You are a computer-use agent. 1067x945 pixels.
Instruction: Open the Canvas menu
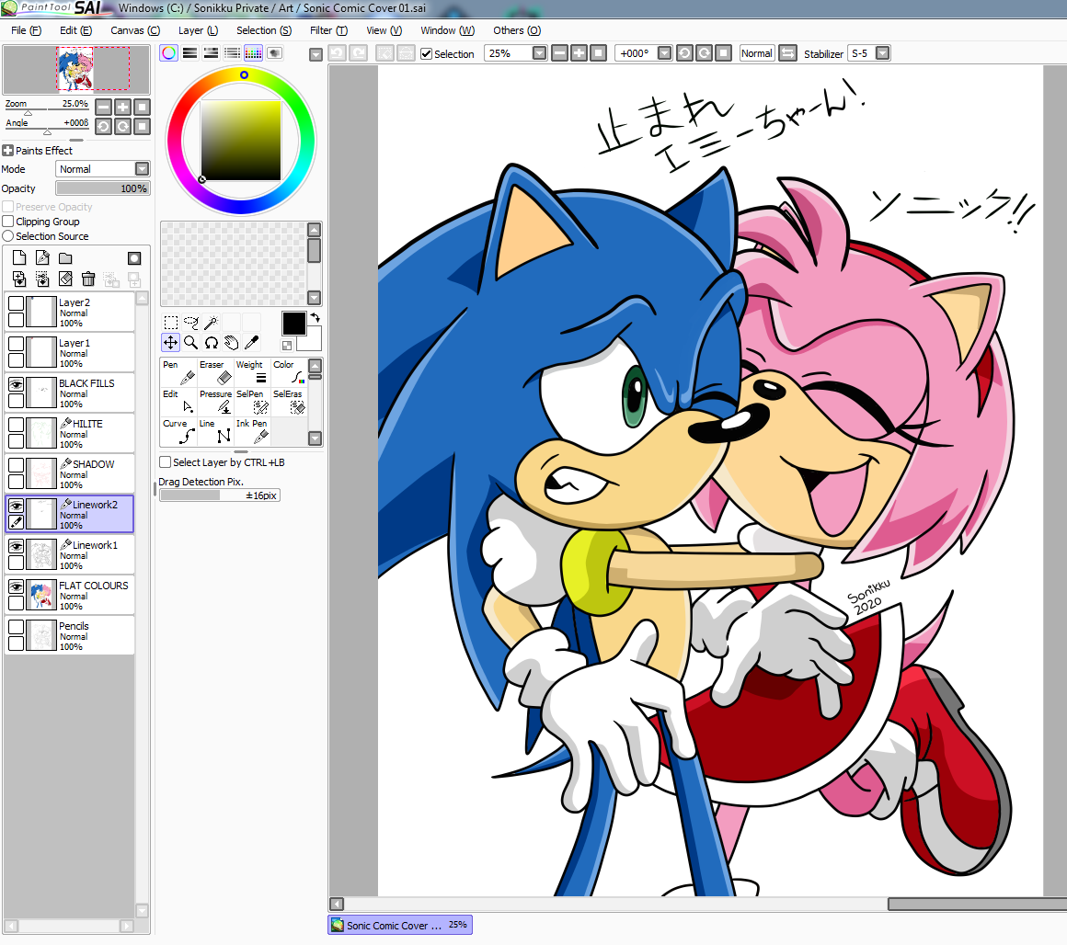(134, 30)
